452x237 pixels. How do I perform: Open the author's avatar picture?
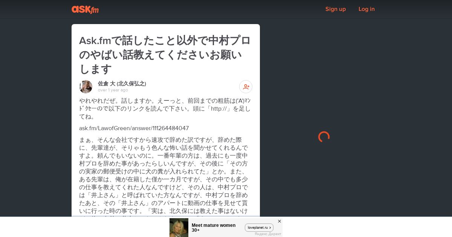pyautogui.click(x=86, y=87)
